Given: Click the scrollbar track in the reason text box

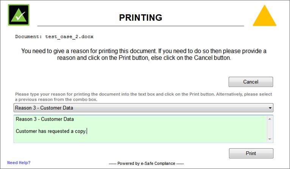Looking at the screenshot, I should [270, 129].
